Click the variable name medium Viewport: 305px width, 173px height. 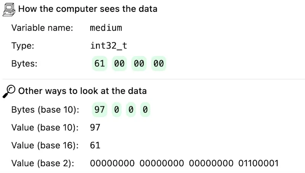coord(106,27)
